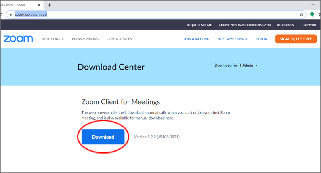Click the Download Center page title
This screenshot has width=321, height=173.
tap(111, 67)
